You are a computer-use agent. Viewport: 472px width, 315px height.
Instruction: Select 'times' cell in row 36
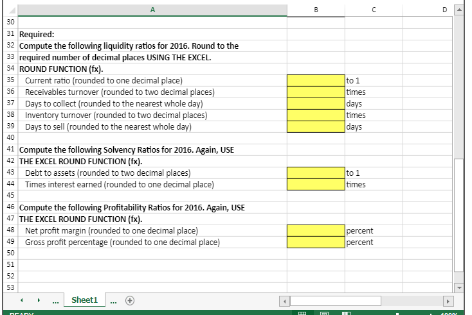point(374,92)
